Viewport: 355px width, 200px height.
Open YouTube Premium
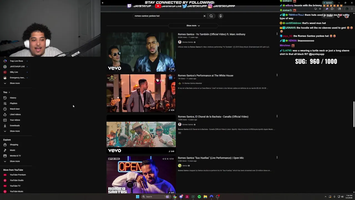(18, 175)
